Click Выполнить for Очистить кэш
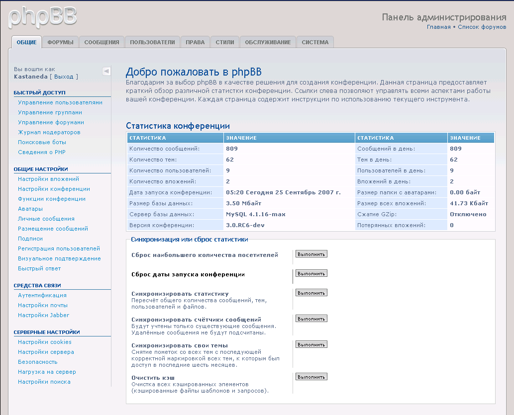The image size is (514, 415). pyautogui.click(x=311, y=377)
